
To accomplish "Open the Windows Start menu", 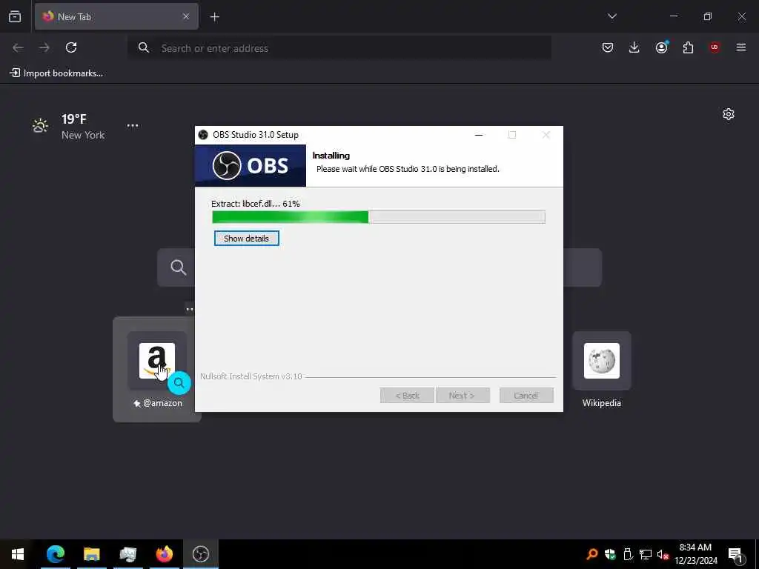I will coord(18,554).
